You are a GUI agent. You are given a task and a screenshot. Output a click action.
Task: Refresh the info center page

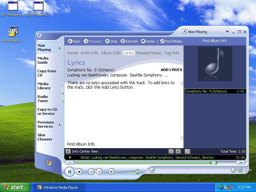click(129, 41)
